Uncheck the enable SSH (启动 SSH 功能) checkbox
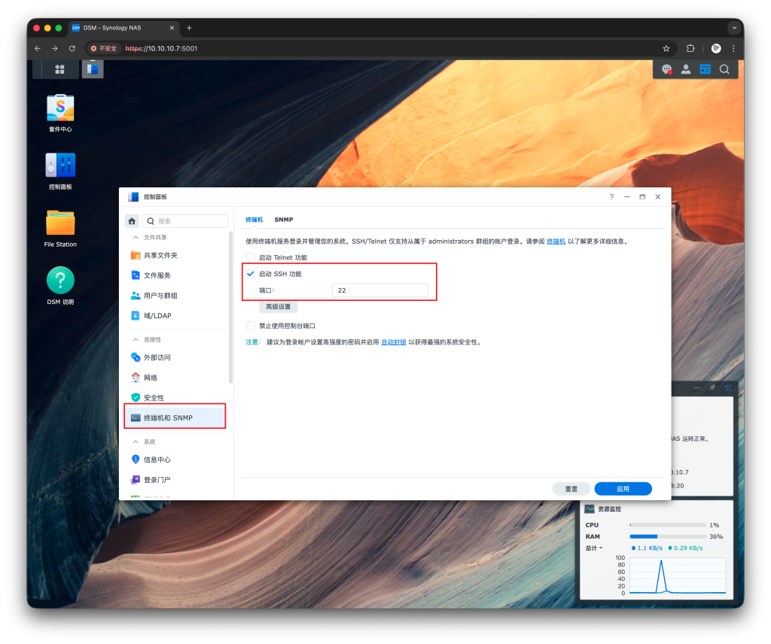This screenshot has width=771, height=644. 251,274
